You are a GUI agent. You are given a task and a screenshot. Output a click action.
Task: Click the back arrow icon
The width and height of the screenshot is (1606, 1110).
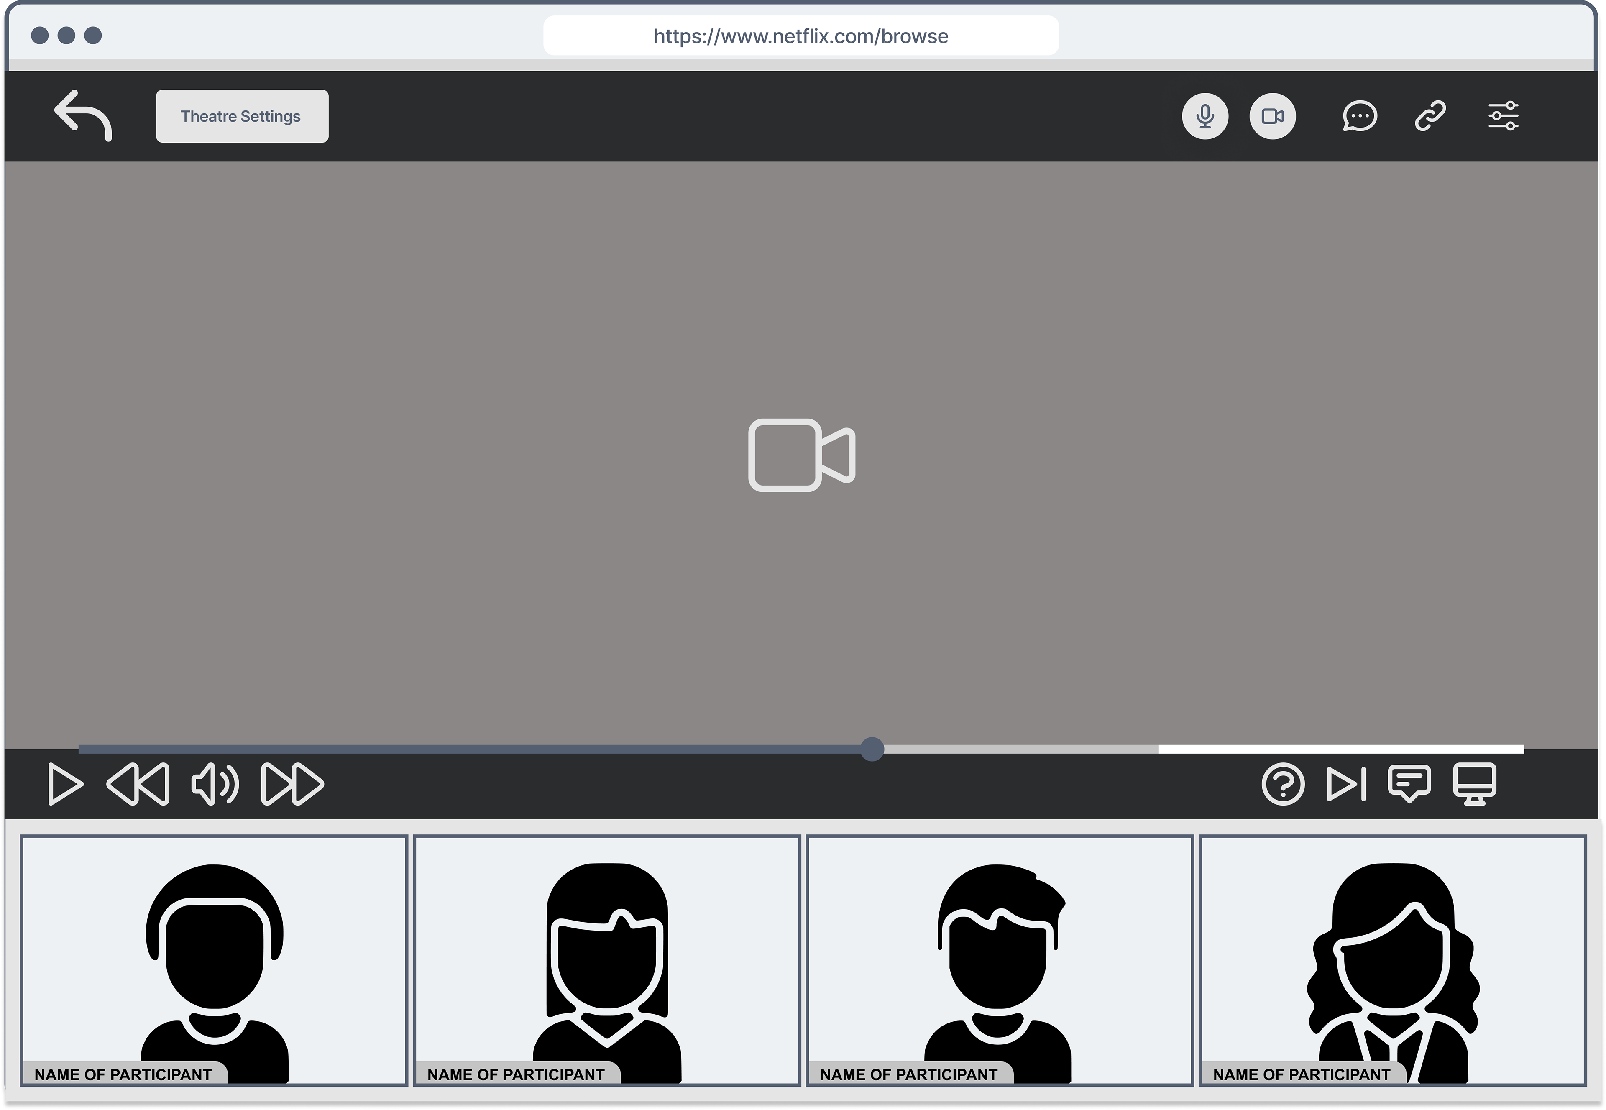(83, 115)
